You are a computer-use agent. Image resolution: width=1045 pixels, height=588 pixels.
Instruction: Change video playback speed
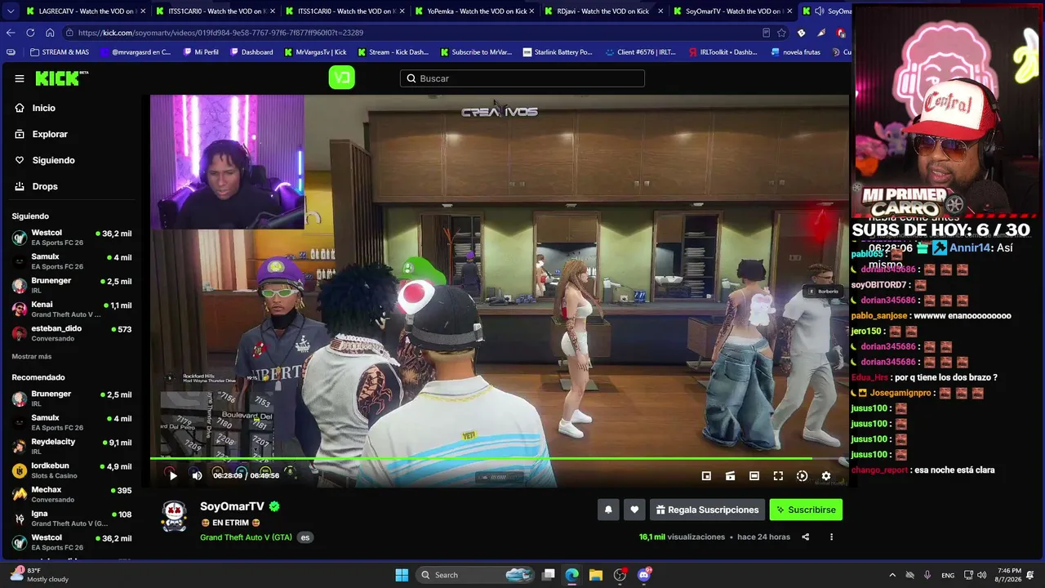(x=802, y=476)
